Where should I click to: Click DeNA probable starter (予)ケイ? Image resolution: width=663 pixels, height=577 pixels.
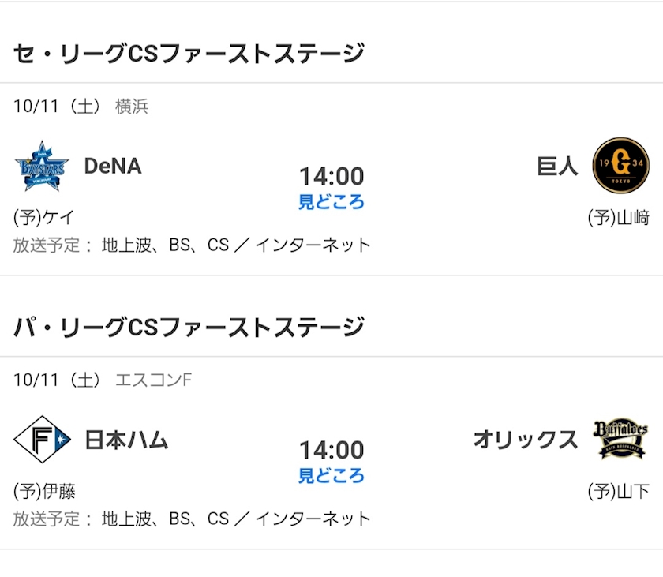pos(44,217)
